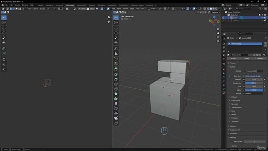Select the Rotate tool in the 3D viewport
The image size is (268, 151).
tap(116, 33)
